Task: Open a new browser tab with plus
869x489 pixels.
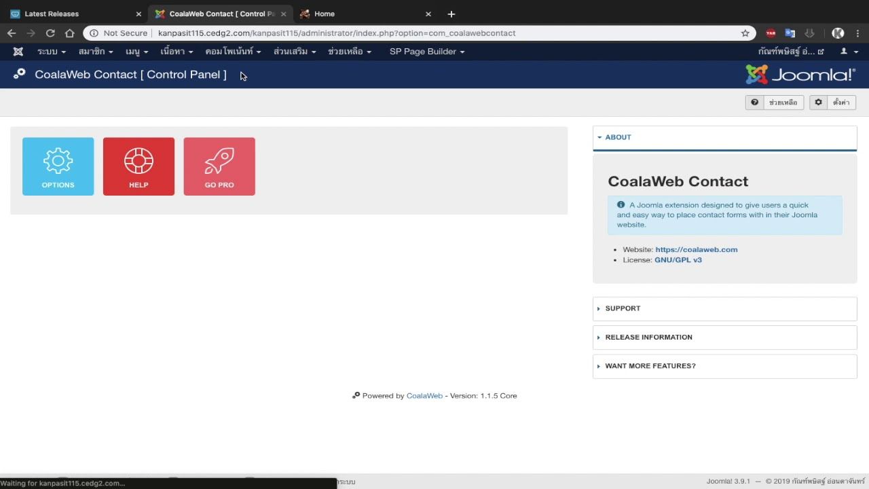Action: point(451,14)
